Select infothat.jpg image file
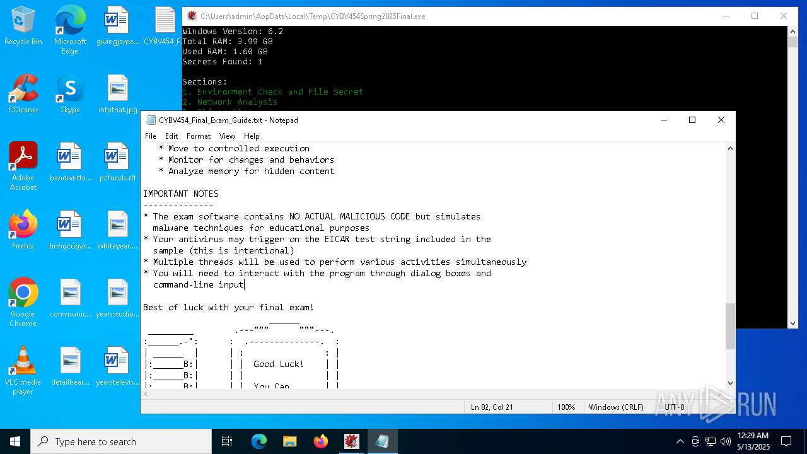This screenshot has height=454, width=807. [x=117, y=94]
